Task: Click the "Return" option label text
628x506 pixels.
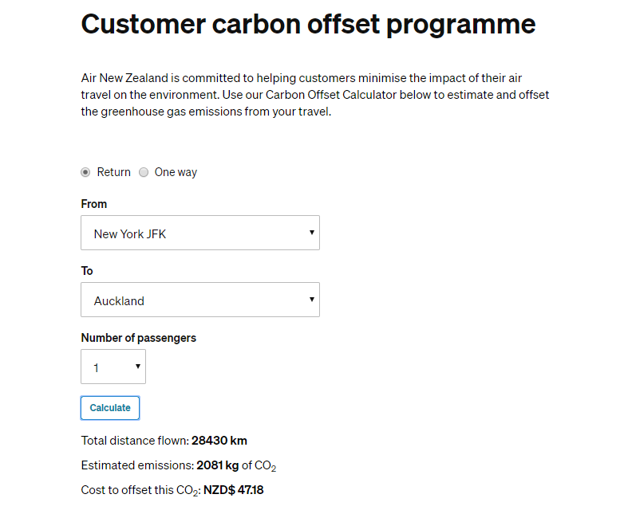Action: [x=114, y=172]
